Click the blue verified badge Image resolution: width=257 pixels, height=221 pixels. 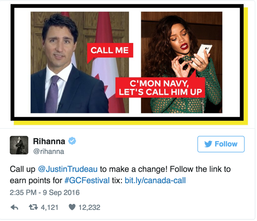coord(72,141)
